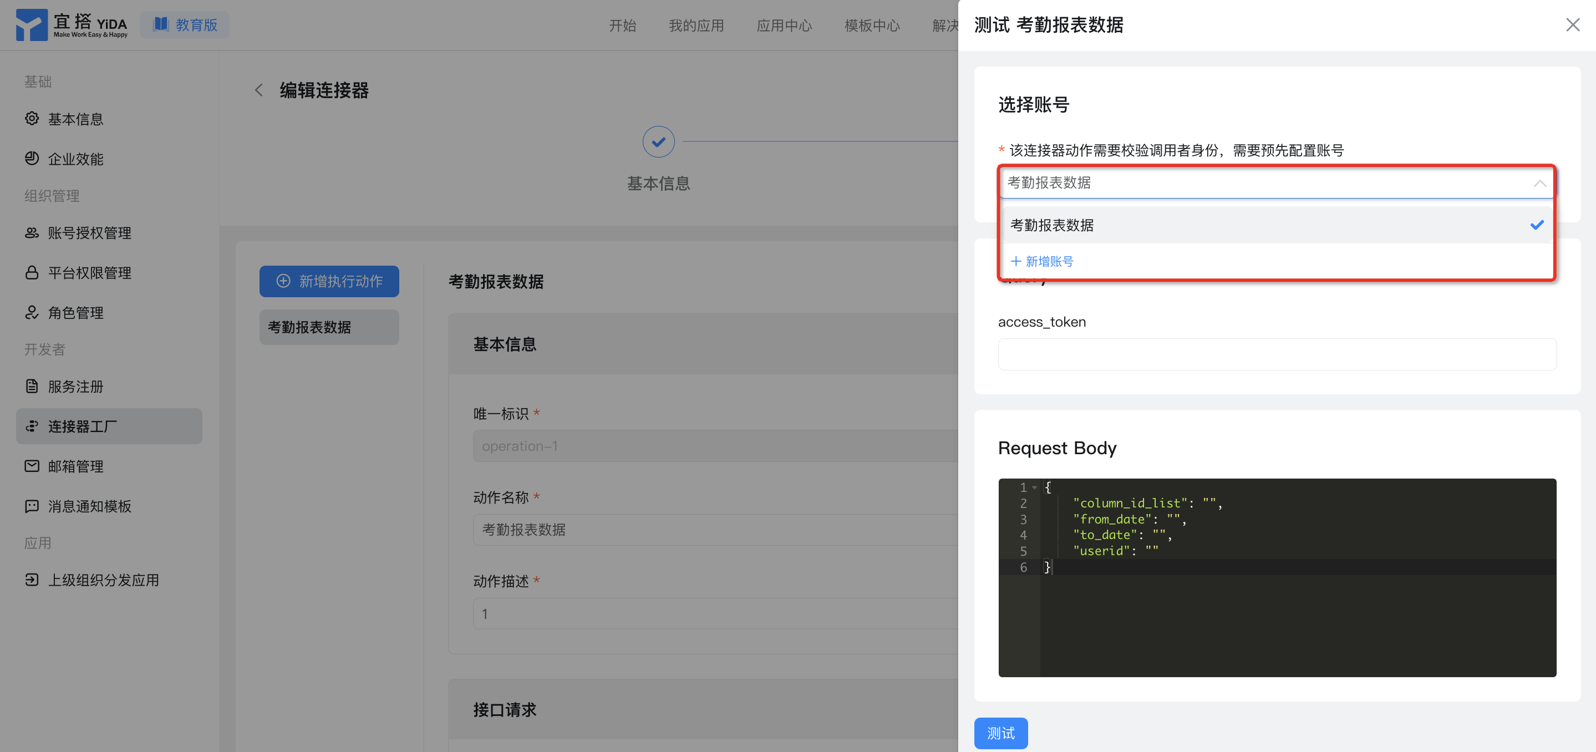
Task: Click the user icon beside 角色管理
Action: [32, 312]
